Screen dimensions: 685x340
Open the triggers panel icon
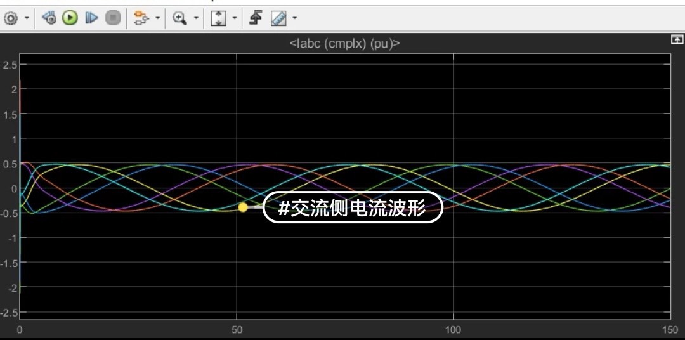tap(256, 18)
